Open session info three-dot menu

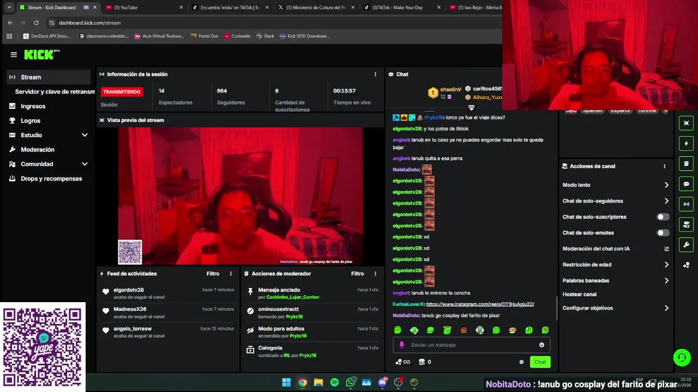coord(375,74)
